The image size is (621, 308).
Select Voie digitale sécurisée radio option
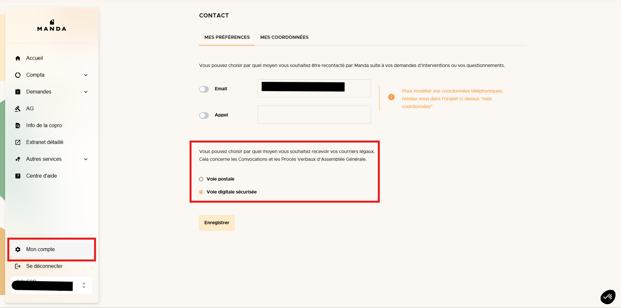(x=201, y=192)
